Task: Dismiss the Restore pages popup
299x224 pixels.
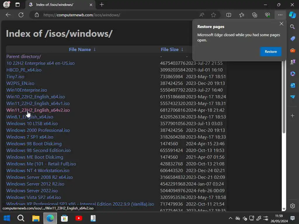Action: tap(281, 24)
